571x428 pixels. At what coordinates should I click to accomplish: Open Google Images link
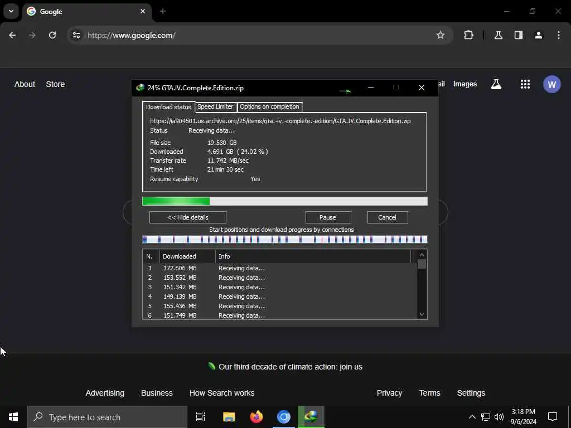(464, 84)
